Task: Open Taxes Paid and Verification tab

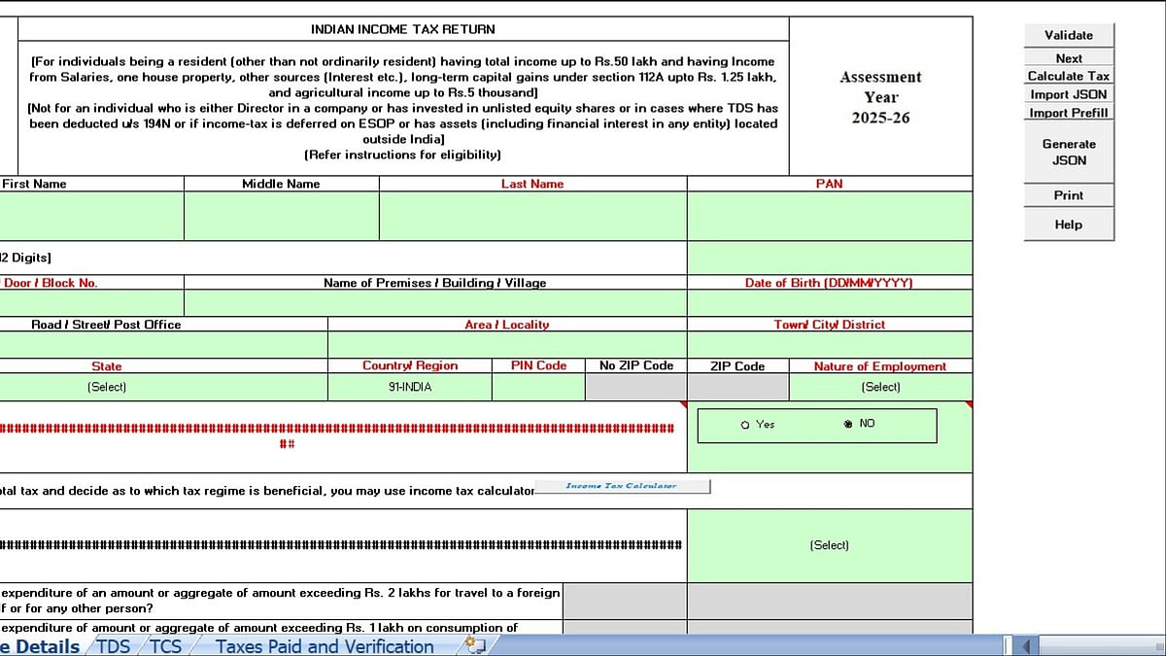Action: pos(325,646)
